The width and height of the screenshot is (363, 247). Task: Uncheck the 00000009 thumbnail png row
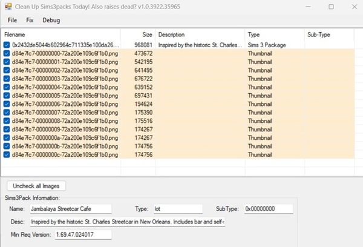[7, 130]
